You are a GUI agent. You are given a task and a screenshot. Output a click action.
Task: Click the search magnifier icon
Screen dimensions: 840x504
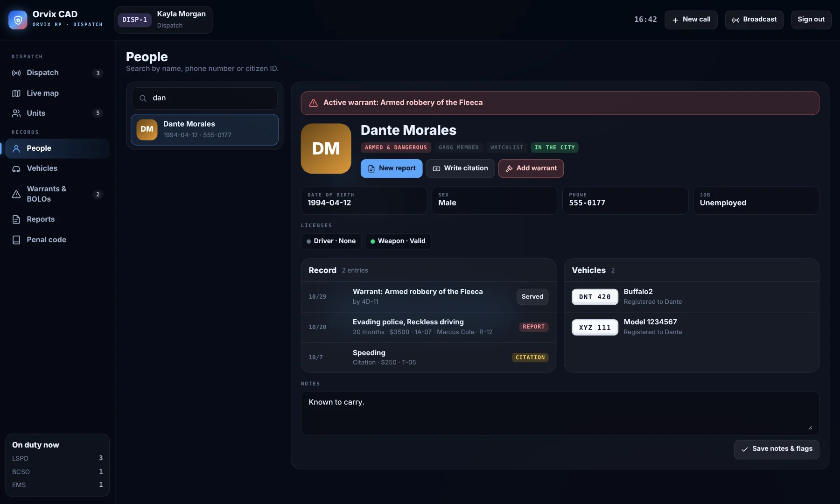point(143,98)
